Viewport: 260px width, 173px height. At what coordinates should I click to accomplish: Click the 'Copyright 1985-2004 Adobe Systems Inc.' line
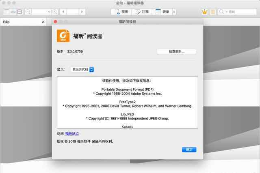click(x=127, y=94)
